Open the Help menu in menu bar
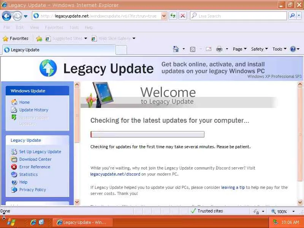The image size is (304, 228). click(89, 27)
